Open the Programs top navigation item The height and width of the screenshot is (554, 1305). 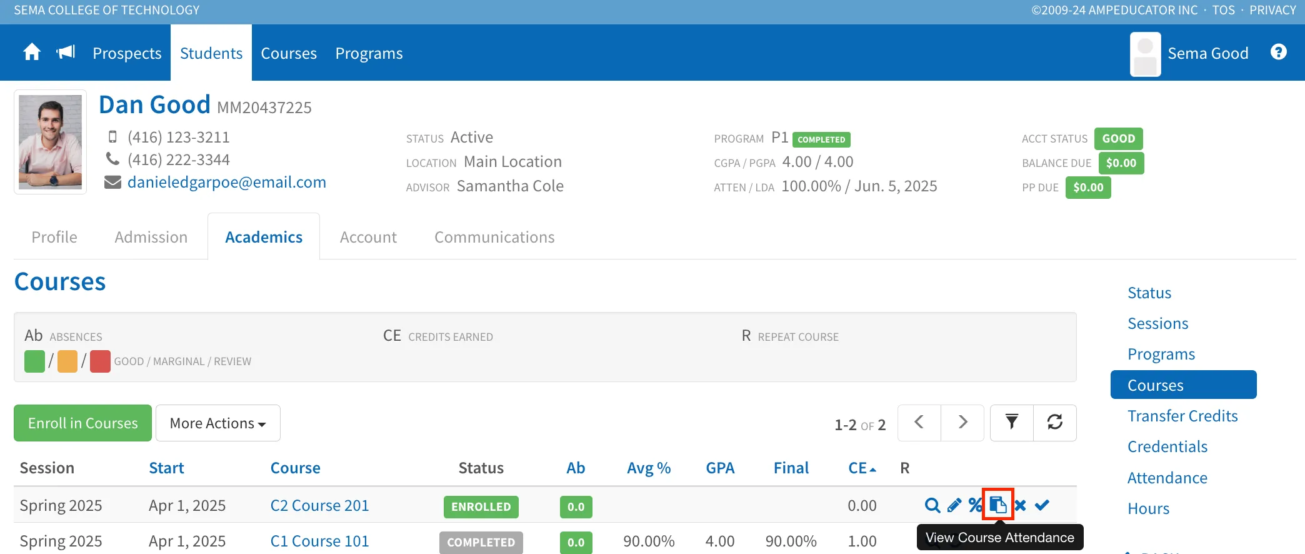point(369,53)
